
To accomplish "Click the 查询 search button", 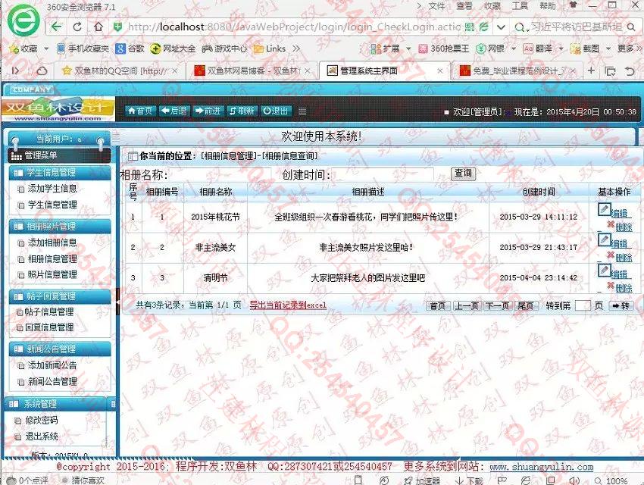I will (x=463, y=174).
